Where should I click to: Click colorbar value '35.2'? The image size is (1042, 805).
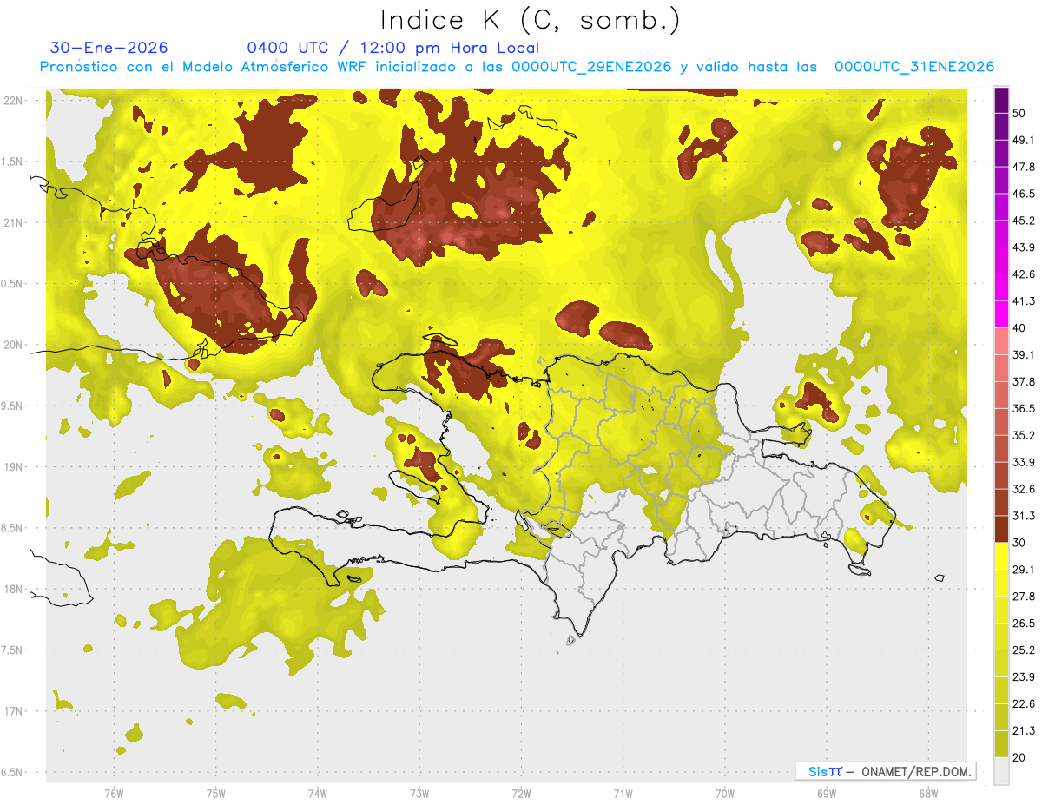(x=1024, y=435)
